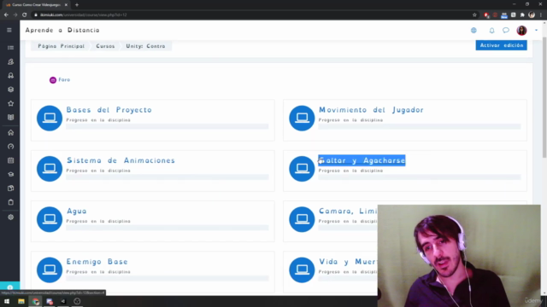Toggle the sidebar hamburger menu
Image resolution: width=547 pixels, height=307 pixels.
click(9, 31)
